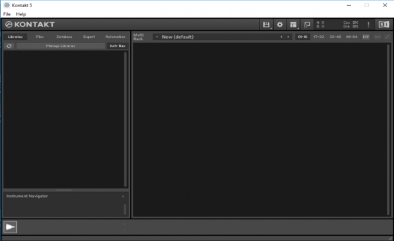The height and width of the screenshot is (241, 394).
Task: Load the previous multi with the left arrow
Action: 281,37
